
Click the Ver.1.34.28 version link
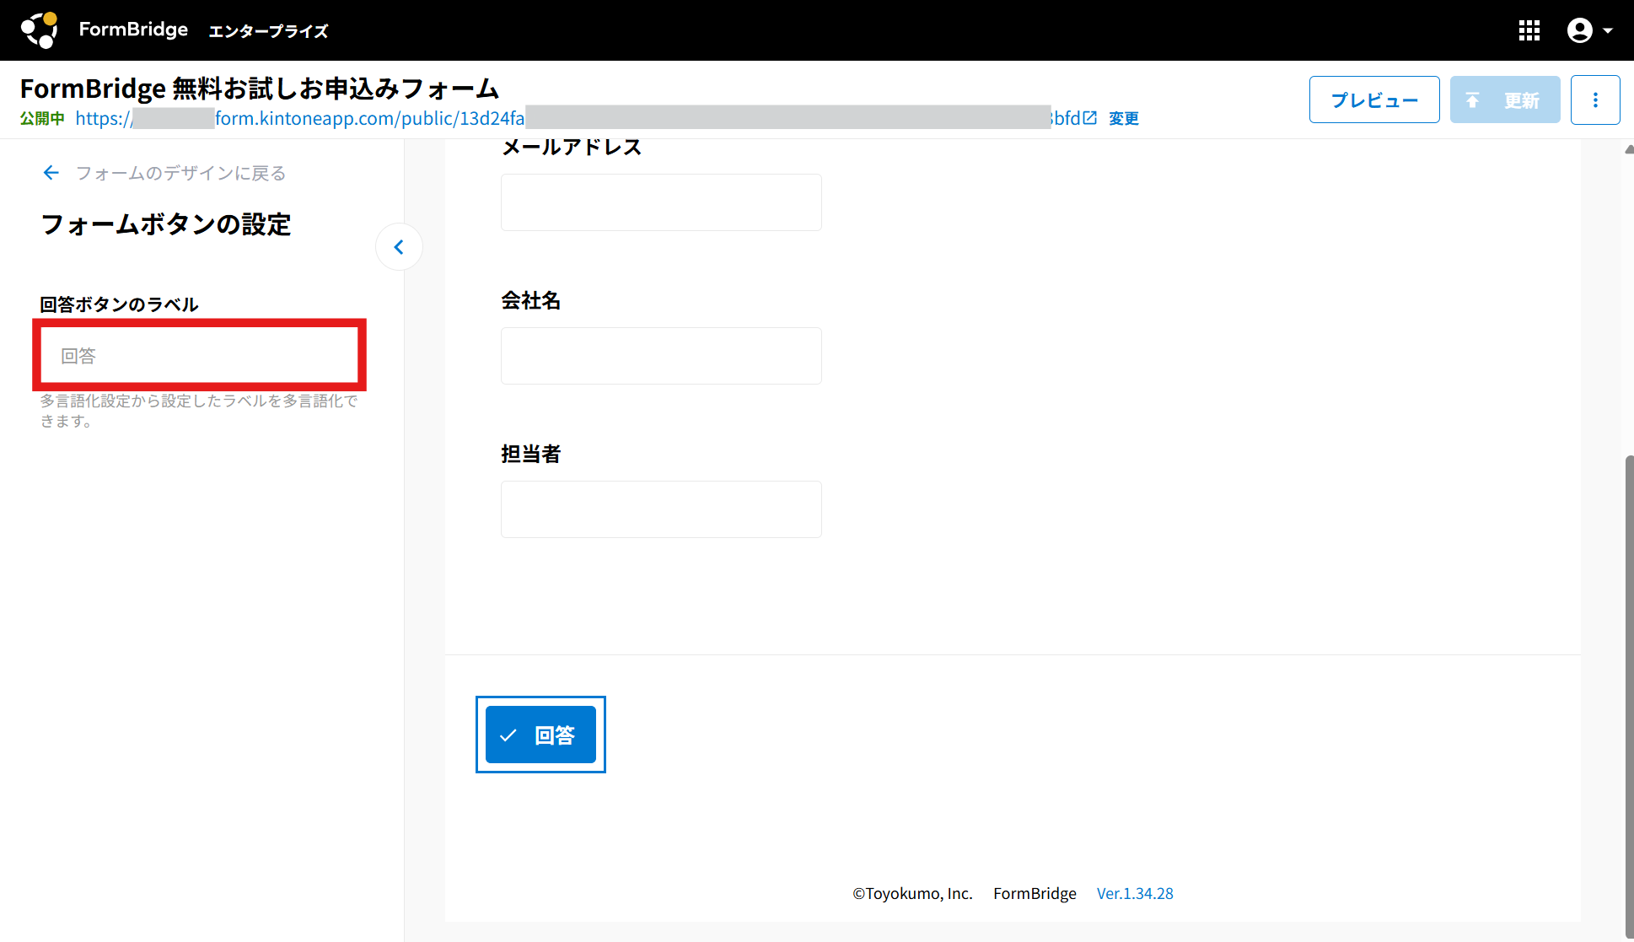(1135, 893)
